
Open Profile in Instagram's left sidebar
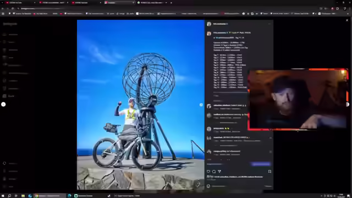8,96
